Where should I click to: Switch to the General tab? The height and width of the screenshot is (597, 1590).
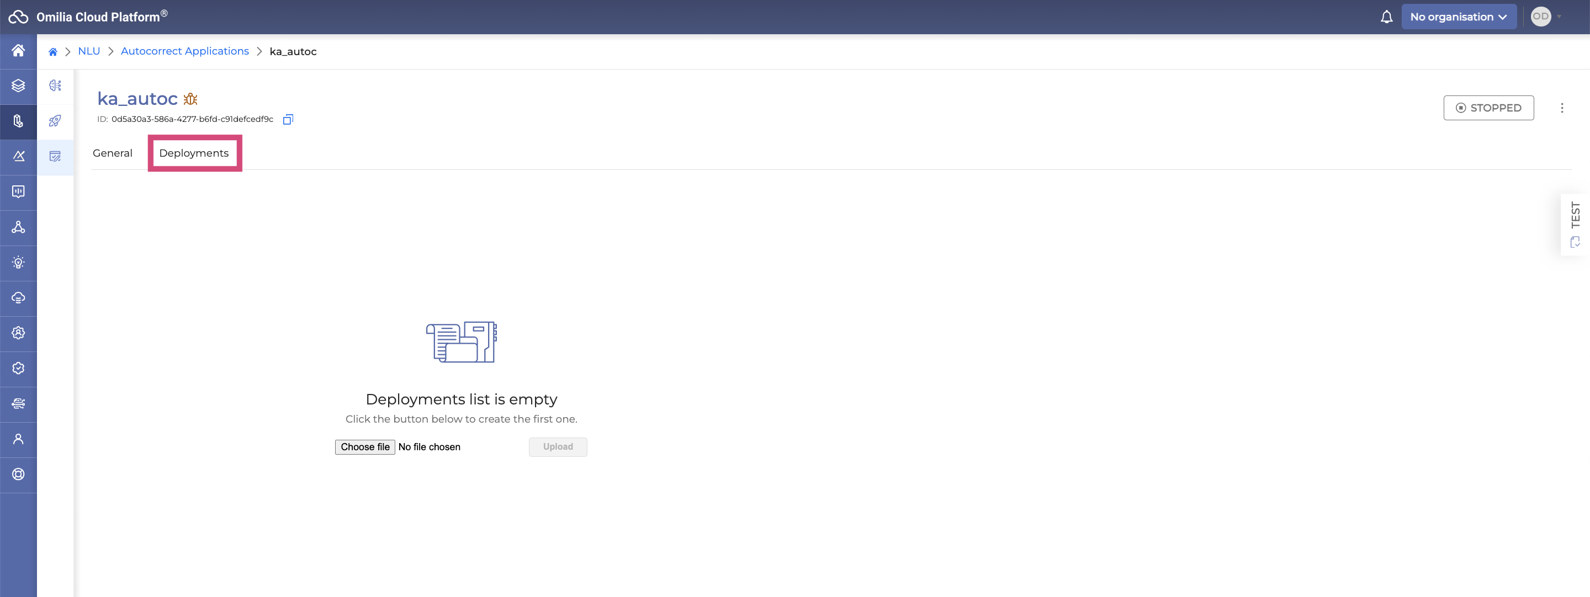point(113,153)
